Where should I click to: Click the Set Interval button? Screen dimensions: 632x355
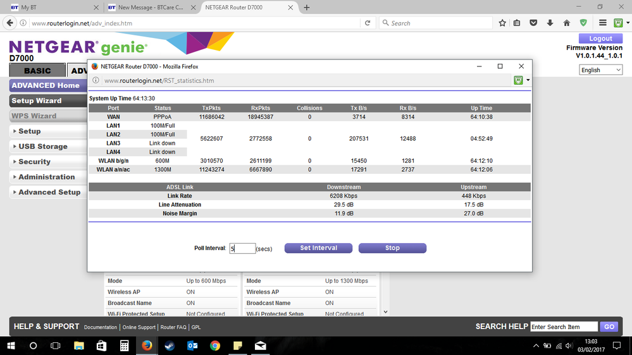point(318,248)
